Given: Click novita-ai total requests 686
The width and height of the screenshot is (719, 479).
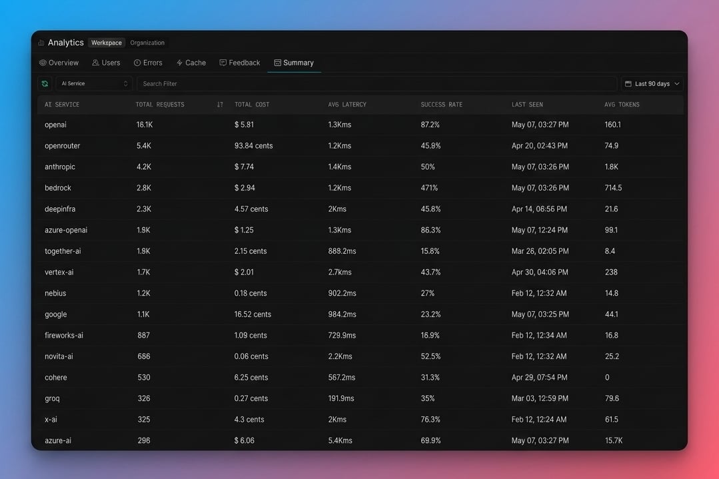Looking at the screenshot, I should [x=144, y=356].
